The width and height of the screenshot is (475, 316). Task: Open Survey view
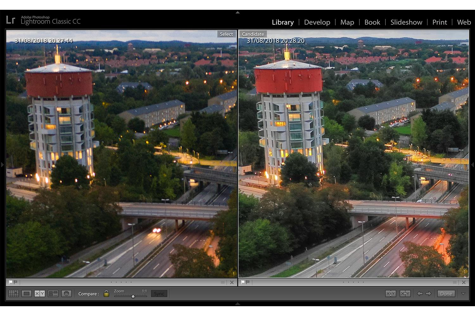click(53, 294)
